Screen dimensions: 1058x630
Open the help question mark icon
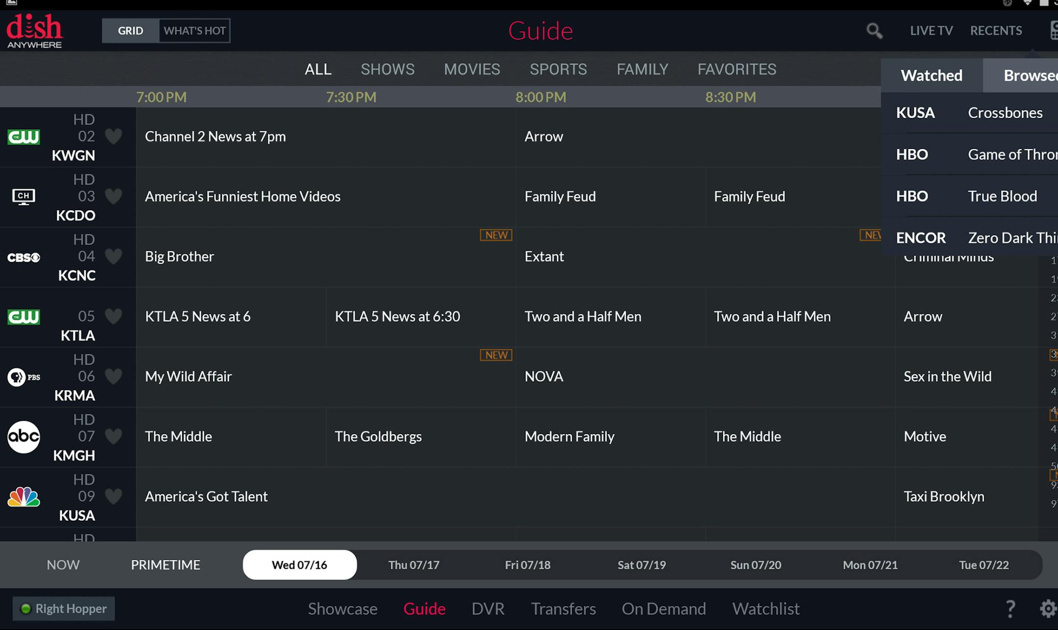[x=1010, y=608]
